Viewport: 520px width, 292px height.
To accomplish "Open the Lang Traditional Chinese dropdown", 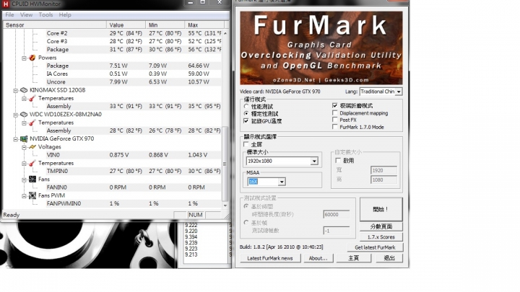I will click(399, 92).
